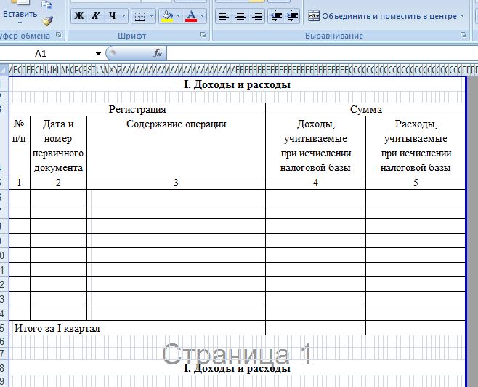Open Шрифт group dialog launcher
Image resolution: width=478 pixels, height=387 pixels.
(x=203, y=36)
